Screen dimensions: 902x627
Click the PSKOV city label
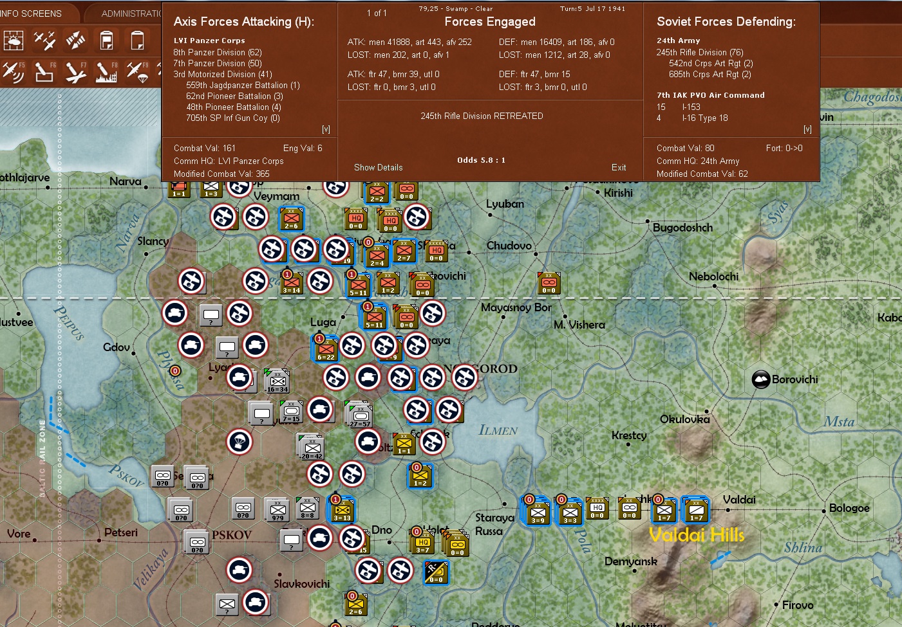coord(232,535)
